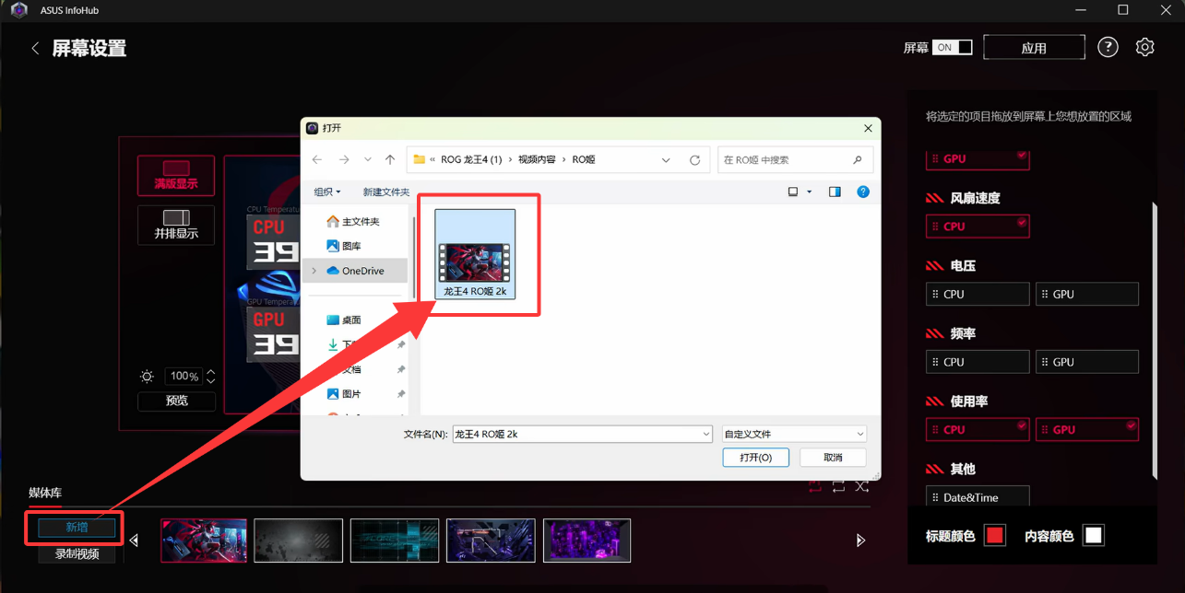Open the 自定义文件 file type dropdown
The image size is (1185, 593).
pos(795,434)
